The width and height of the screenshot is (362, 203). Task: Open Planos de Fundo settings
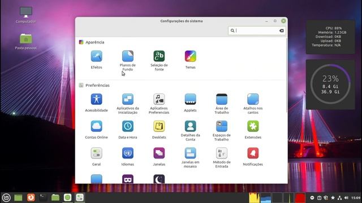click(128, 60)
